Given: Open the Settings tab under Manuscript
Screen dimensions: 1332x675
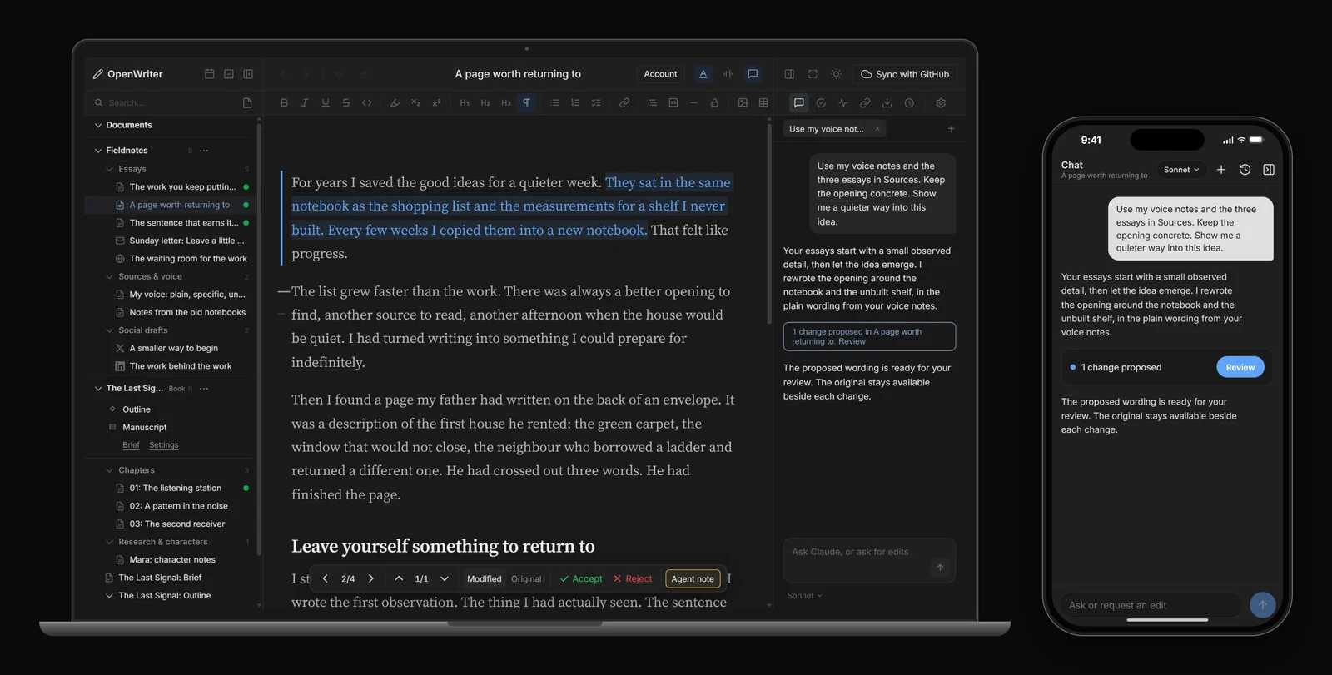Looking at the screenshot, I should (x=164, y=445).
